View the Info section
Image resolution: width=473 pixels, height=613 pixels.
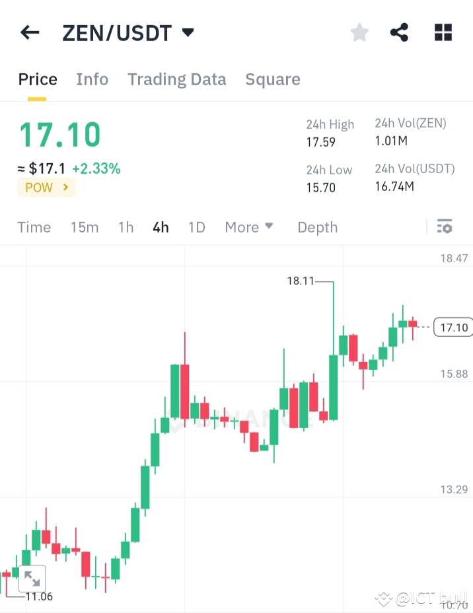coord(92,79)
